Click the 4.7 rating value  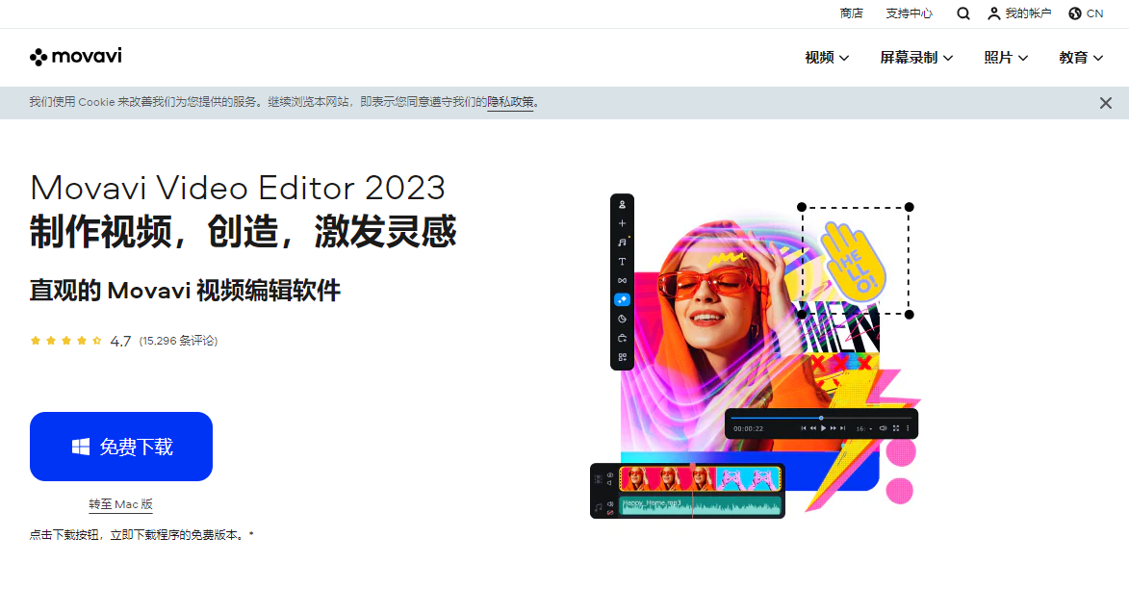[120, 342]
